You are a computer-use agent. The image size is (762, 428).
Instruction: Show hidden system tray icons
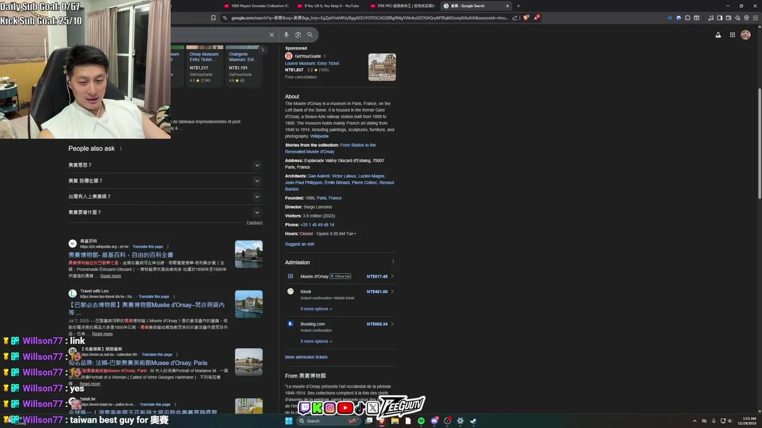point(694,421)
